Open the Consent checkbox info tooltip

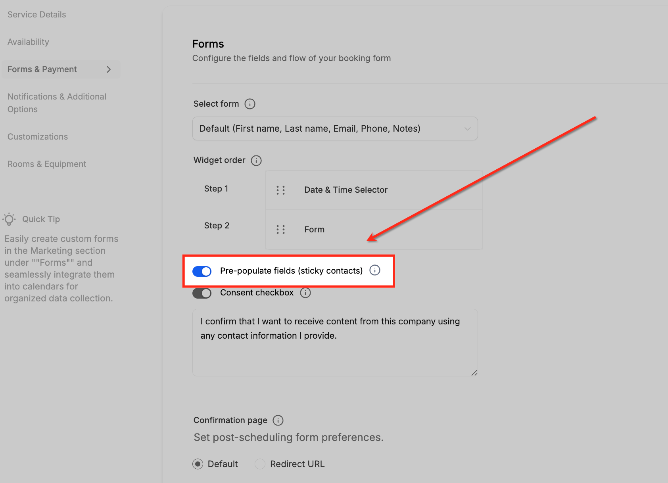point(305,293)
